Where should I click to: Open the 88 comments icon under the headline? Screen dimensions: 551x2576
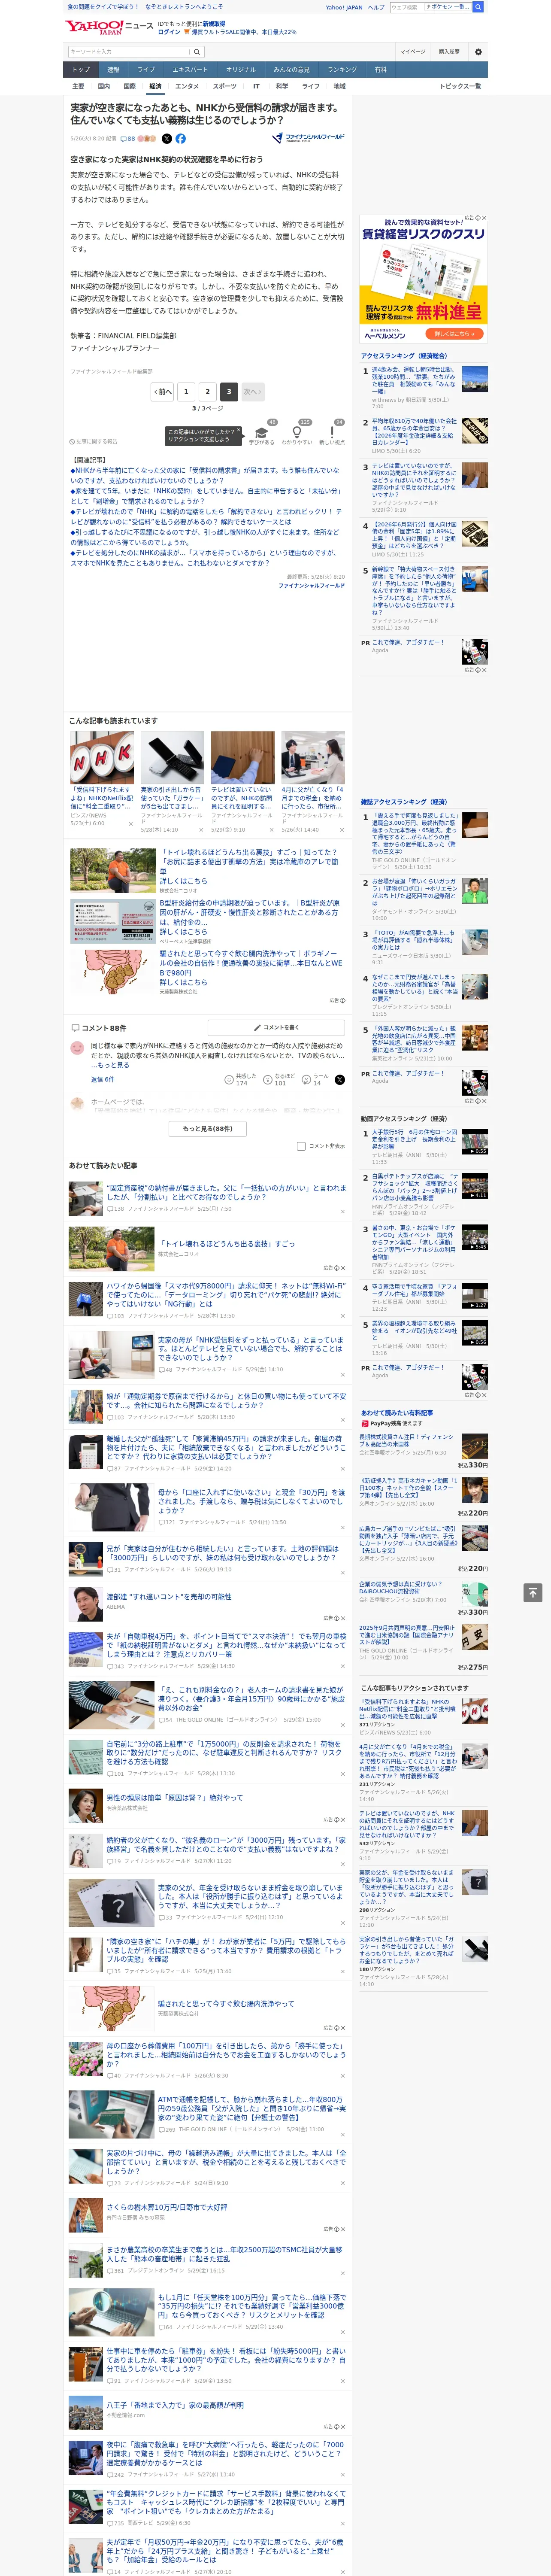tap(128, 139)
